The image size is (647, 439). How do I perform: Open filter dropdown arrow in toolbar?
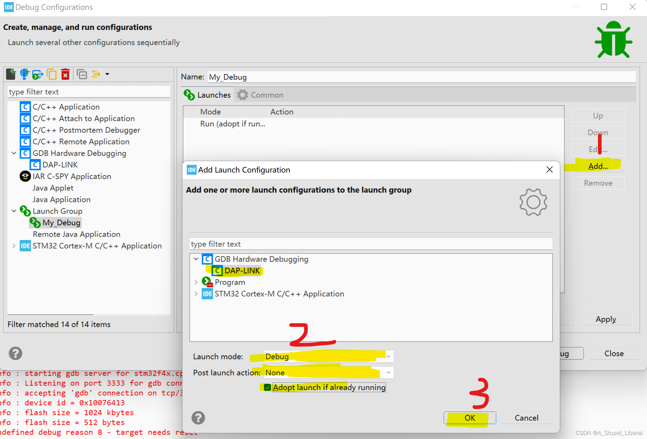tap(107, 74)
